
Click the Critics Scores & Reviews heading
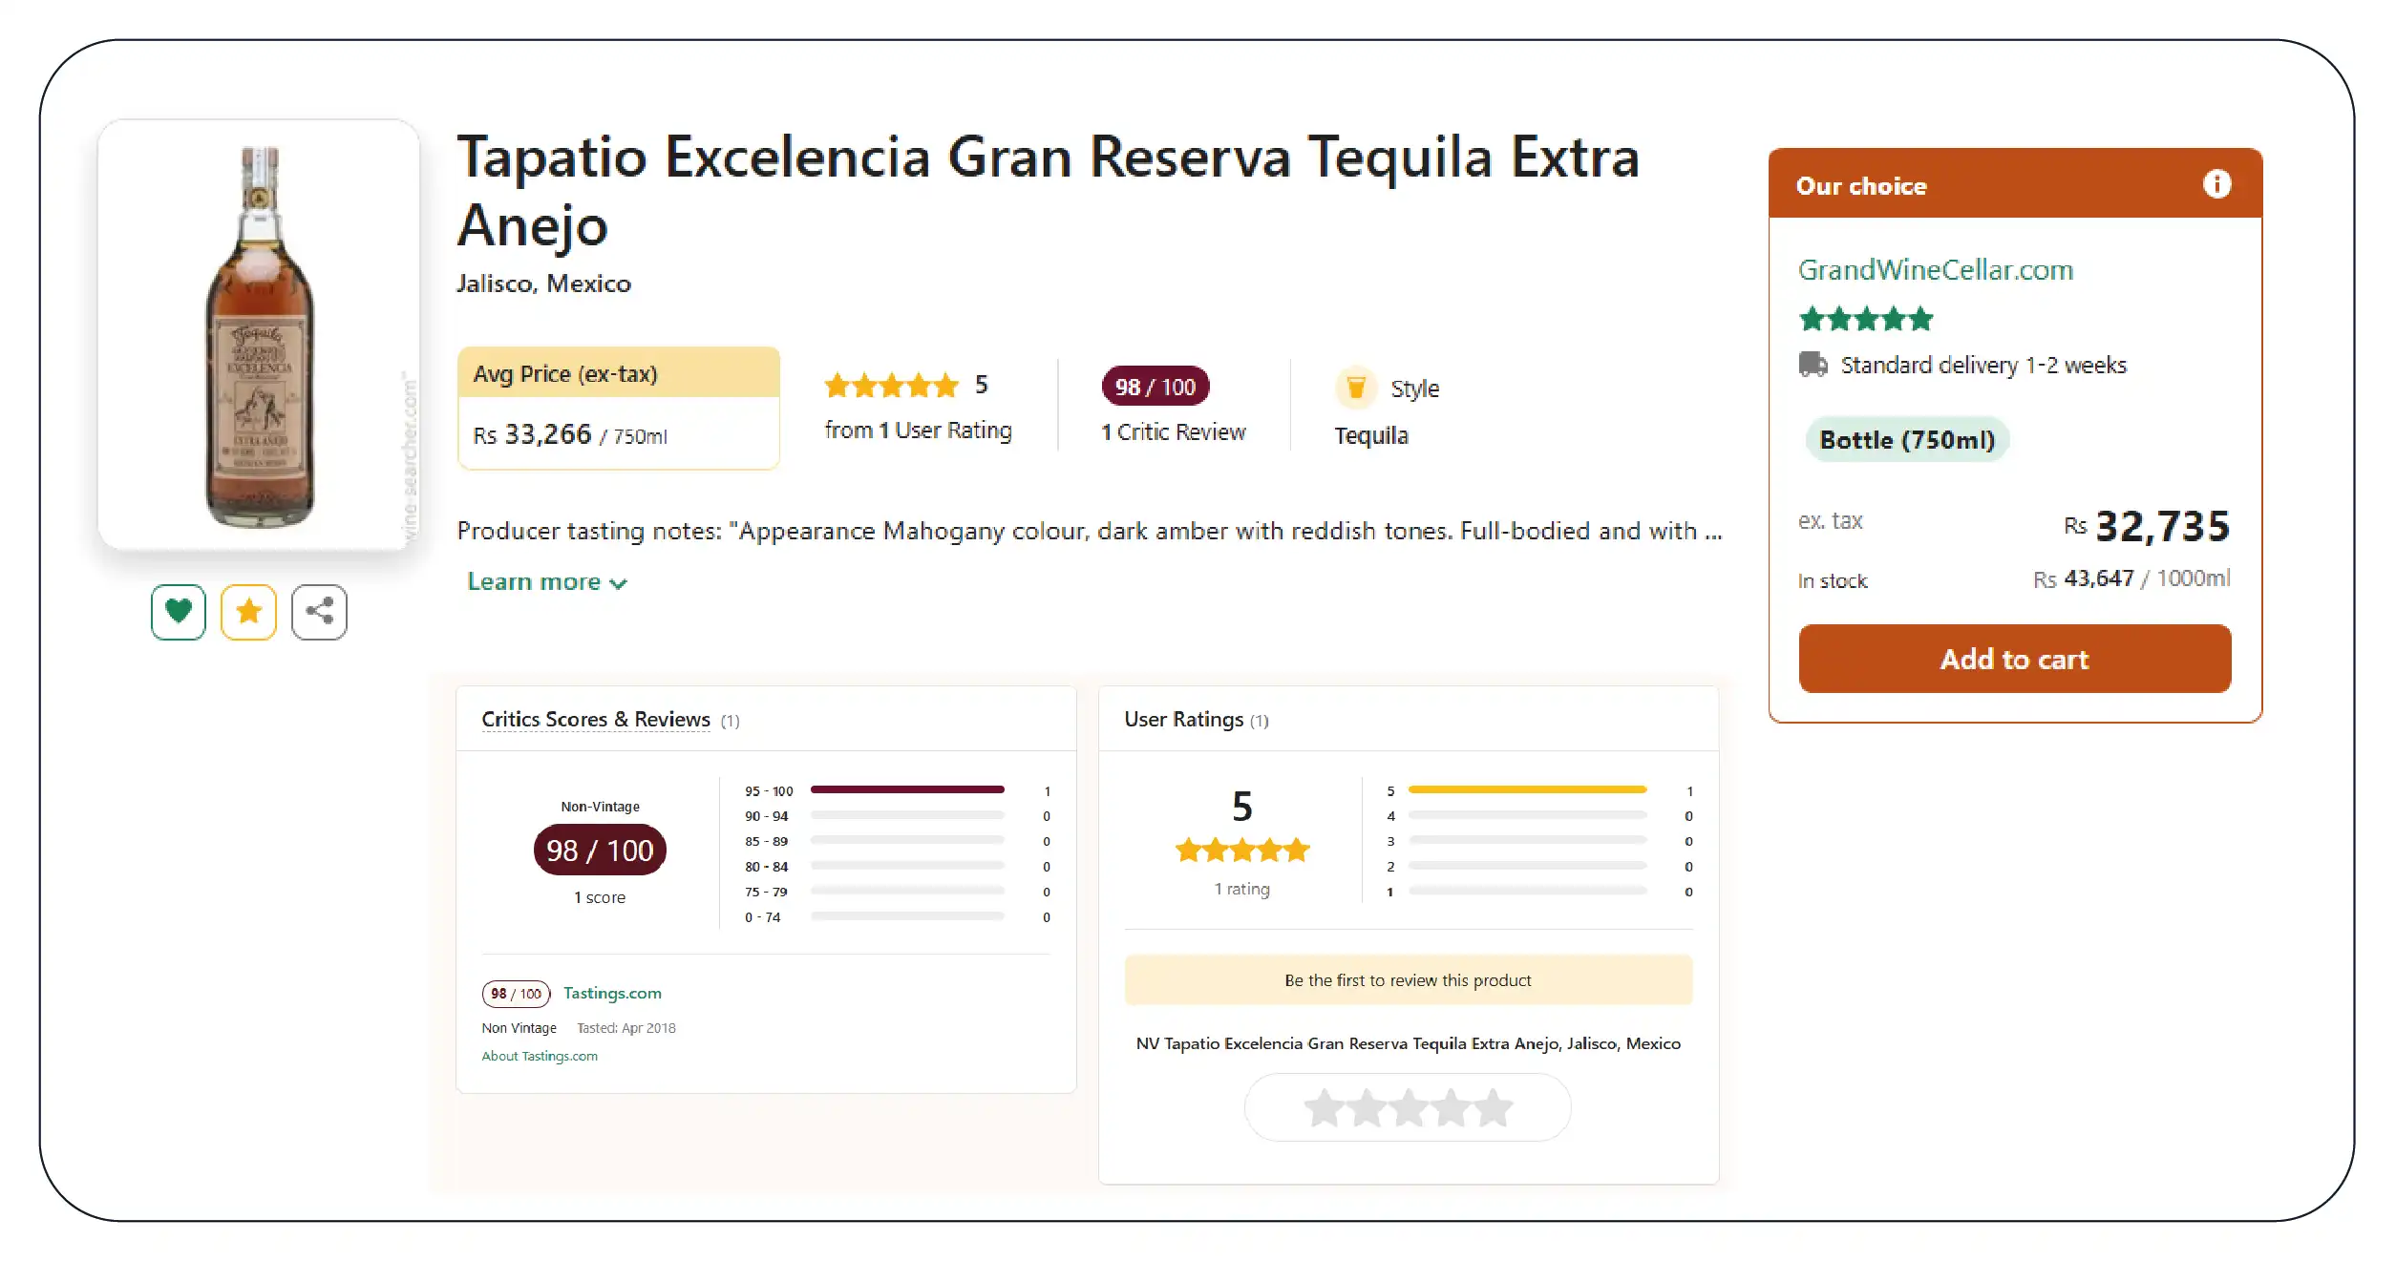(595, 720)
